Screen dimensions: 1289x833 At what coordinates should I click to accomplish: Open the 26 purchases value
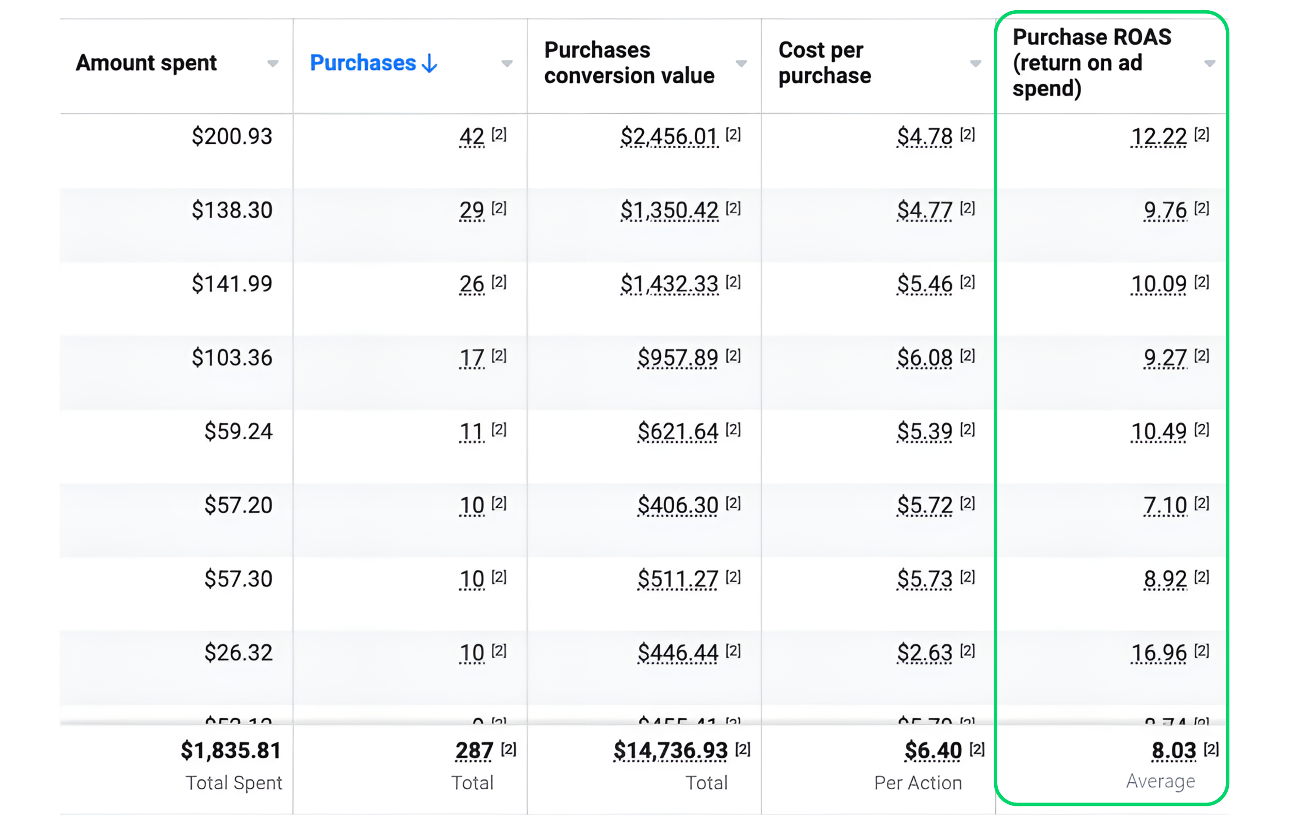[x=472, y=284]
